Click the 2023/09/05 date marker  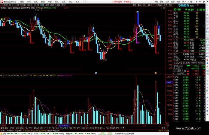click(64, 126)
